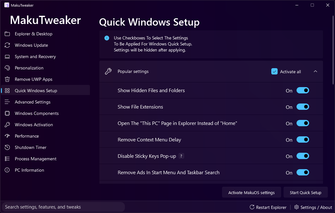Click the Personalization palette icon
The width and height of the screenshot is (335, 213).
(x=7, y=68)
